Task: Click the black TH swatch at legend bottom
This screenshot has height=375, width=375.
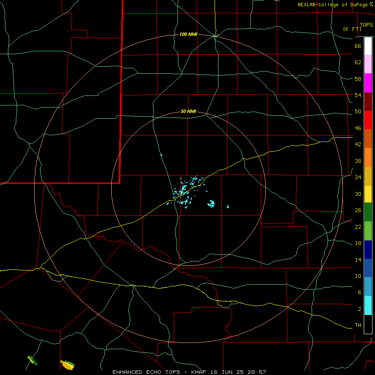Action: click(368, 324)
